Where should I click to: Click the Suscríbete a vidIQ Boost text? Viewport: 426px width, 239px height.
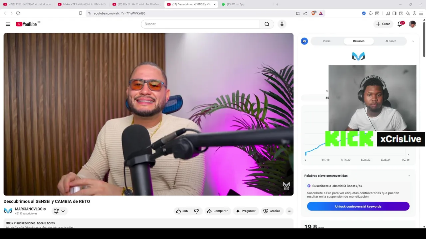coord(337,186)
